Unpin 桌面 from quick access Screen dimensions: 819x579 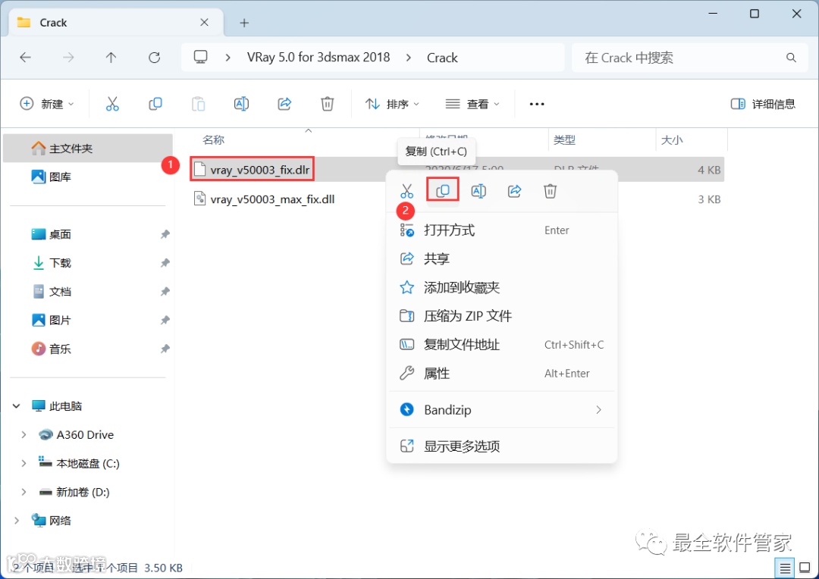click(x=165, y=234)
